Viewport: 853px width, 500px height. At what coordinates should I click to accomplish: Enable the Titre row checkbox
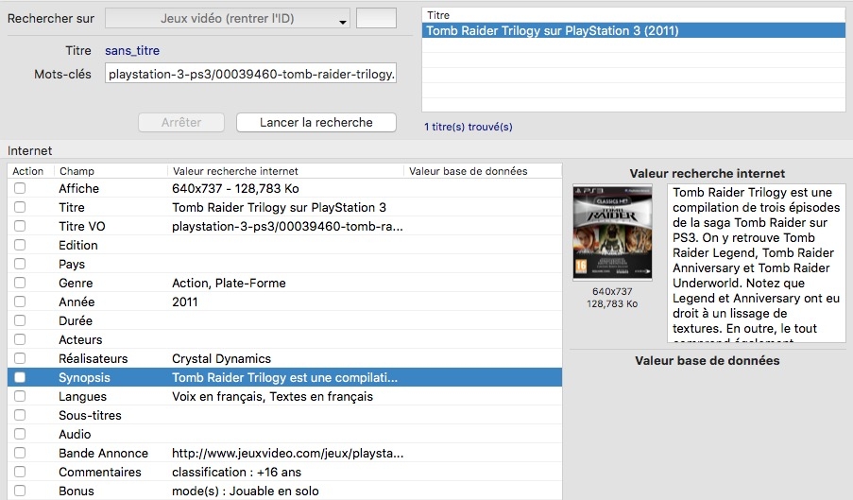(20, 208)
